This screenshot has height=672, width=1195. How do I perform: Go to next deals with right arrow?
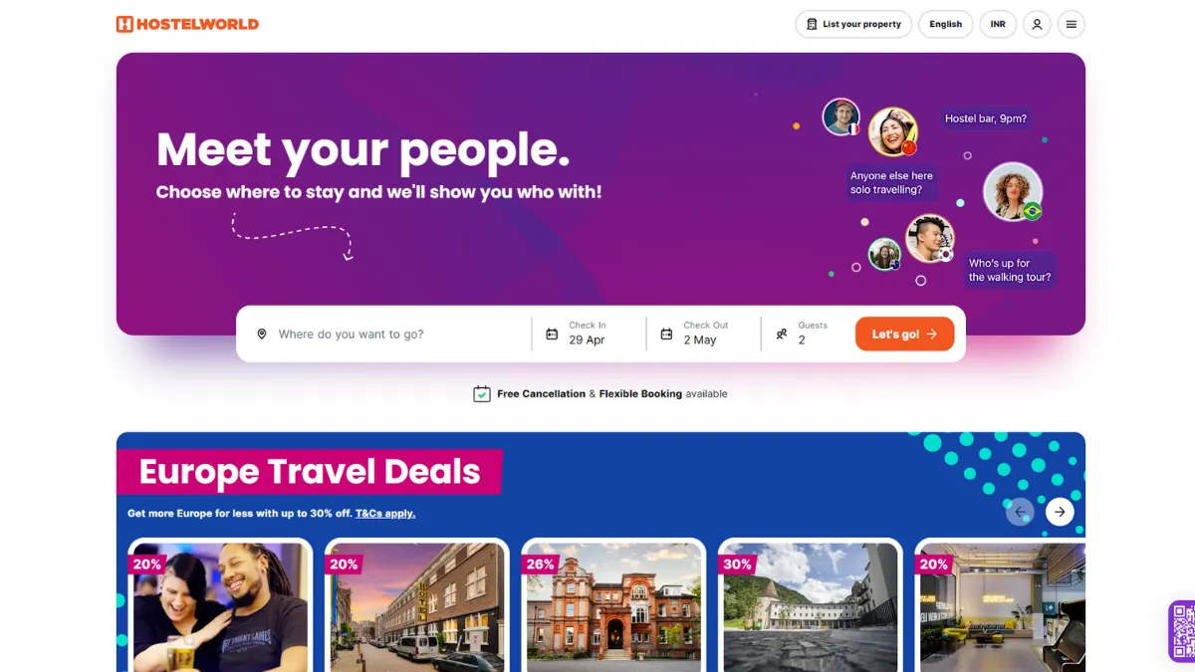tap(1060, 512)
